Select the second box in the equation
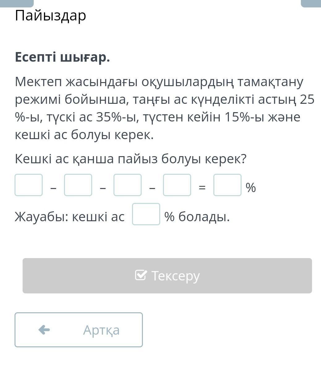Image resolution: width=321 pixels, height=369 pixels. click(x=78, y=185)
